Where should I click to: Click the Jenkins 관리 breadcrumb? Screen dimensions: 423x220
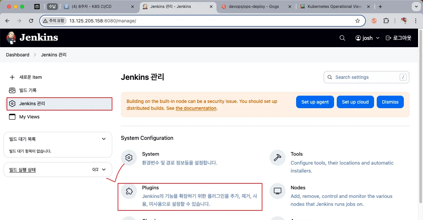[54, 55]
